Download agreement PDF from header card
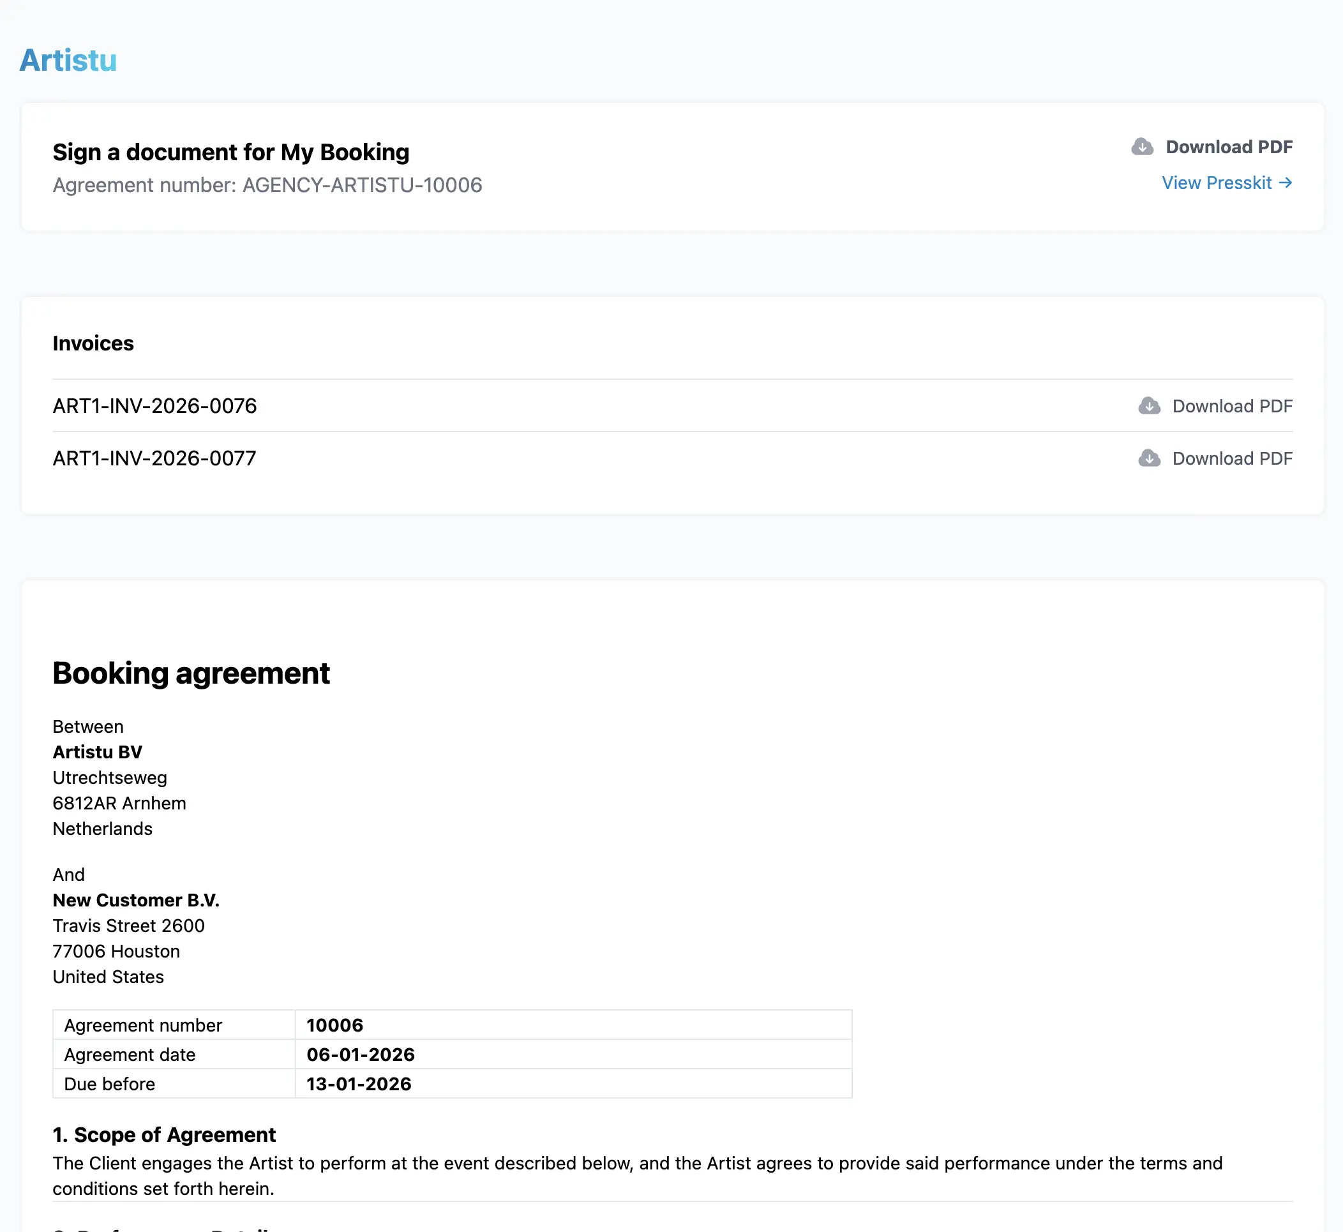 click(1227, 147)
